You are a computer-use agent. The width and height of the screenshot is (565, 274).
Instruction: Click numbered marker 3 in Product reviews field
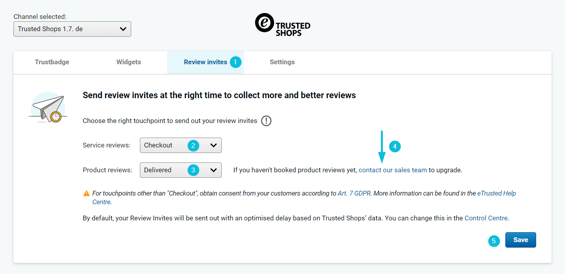tap(193, 170)
